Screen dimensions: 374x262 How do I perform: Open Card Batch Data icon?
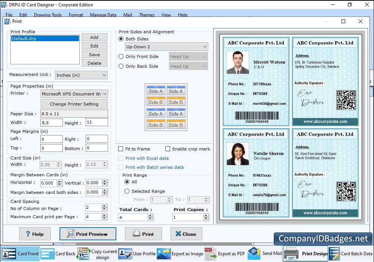(334, 254)
